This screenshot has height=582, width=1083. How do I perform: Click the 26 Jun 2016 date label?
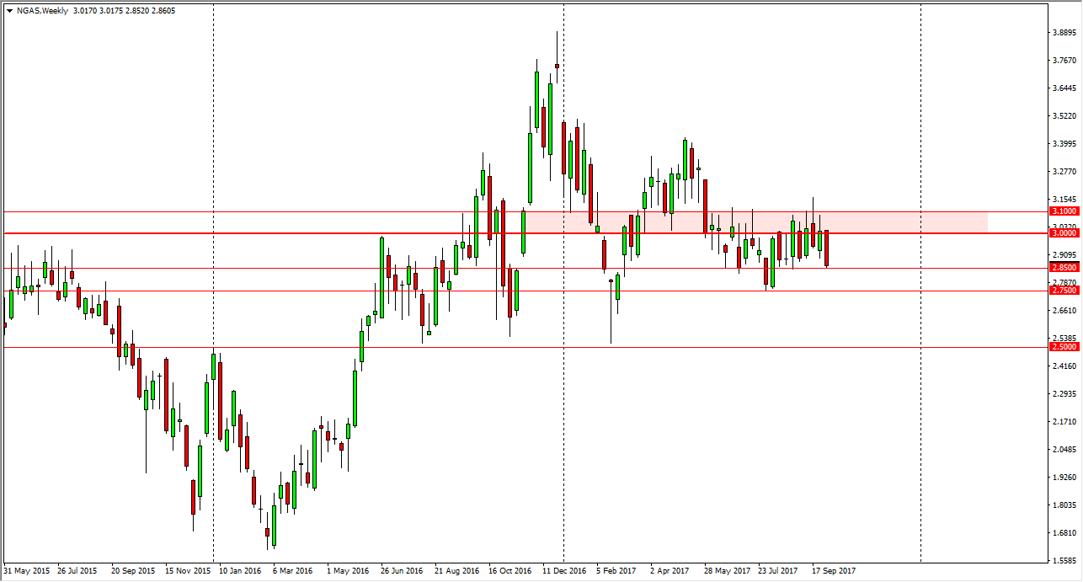[x=402, y=571]
